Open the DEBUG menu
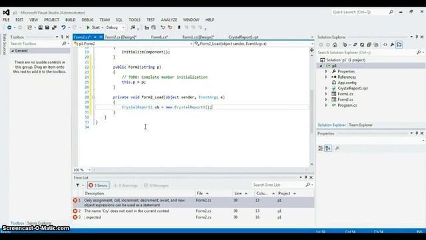Screen dimensions: 426x240 [87, 20]
